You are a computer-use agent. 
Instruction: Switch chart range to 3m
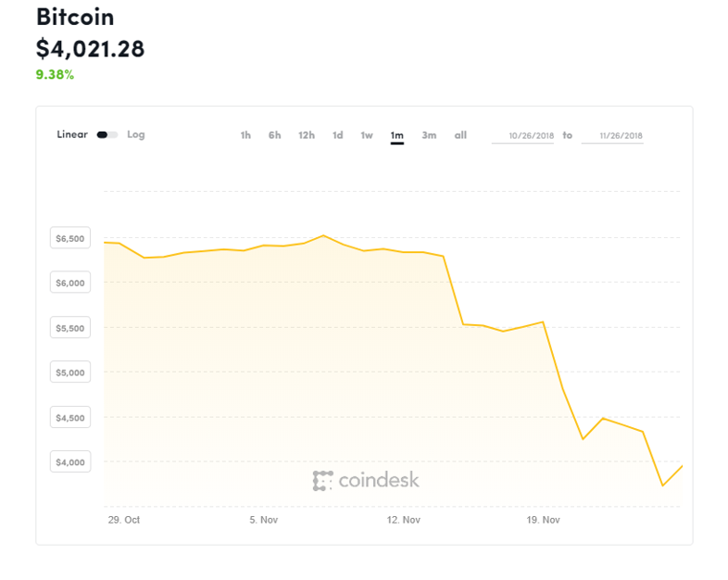coord(429,135)
